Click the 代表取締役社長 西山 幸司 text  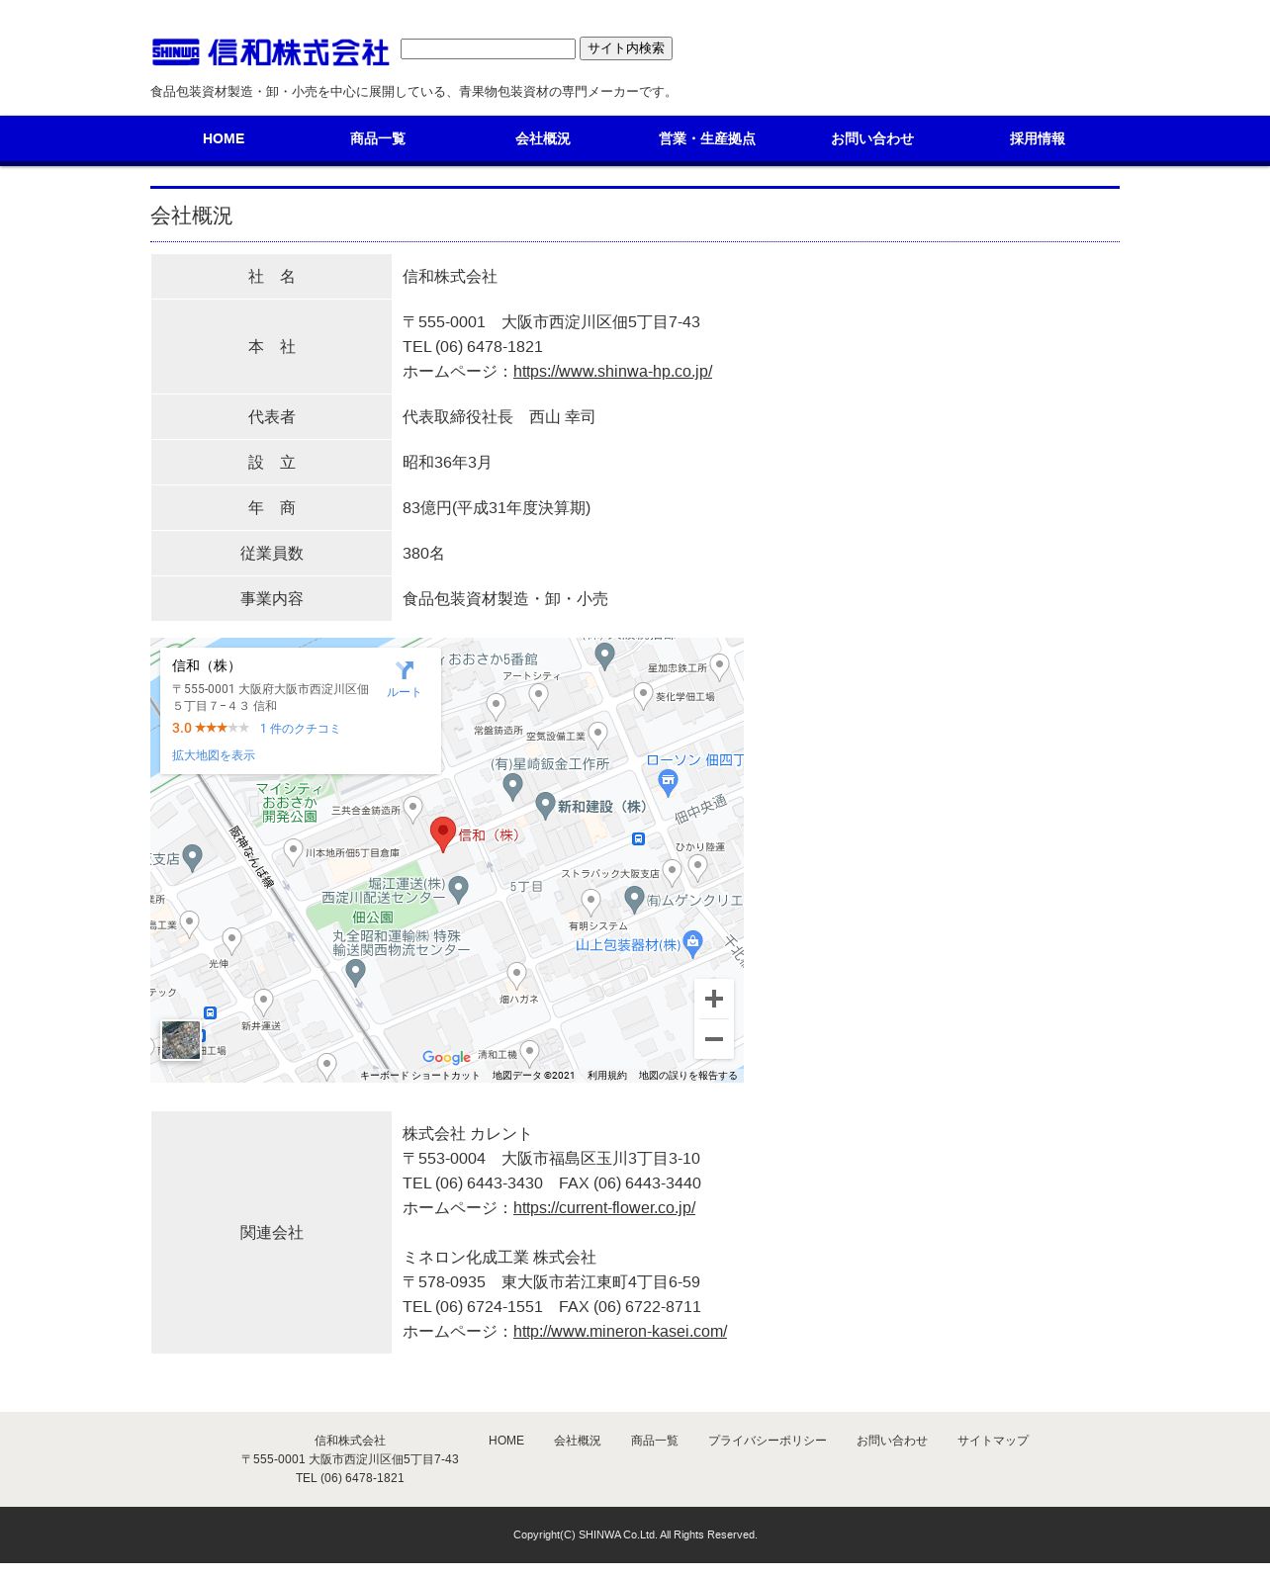499,417
